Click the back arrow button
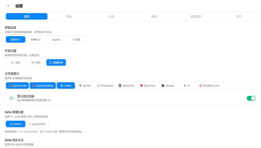The image size is (261, 148). 8,6
